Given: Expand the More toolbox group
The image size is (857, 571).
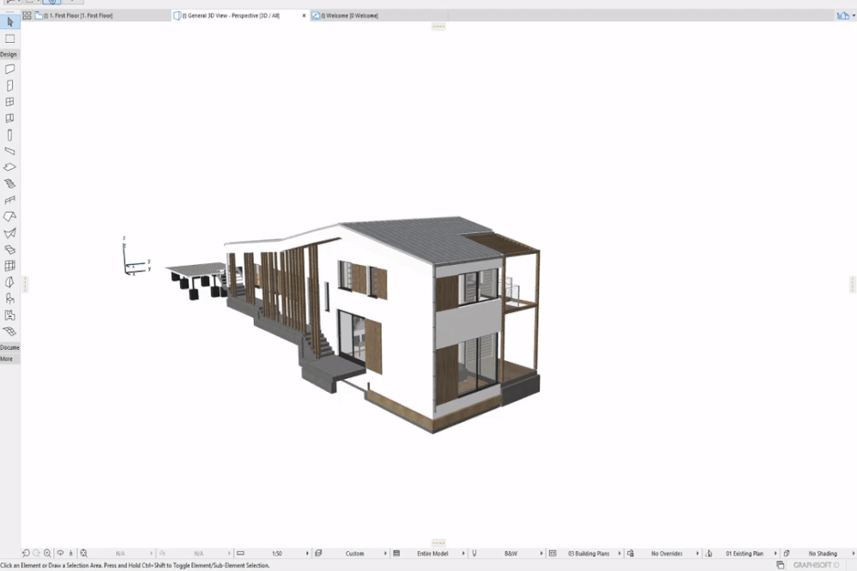Looking at the screenshot, I should tap(9, 359).
